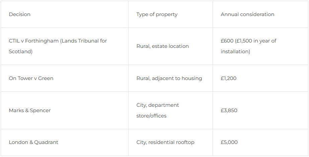
Task: Click the Rural, adjacent to housing cell
Action: [169, 78]
